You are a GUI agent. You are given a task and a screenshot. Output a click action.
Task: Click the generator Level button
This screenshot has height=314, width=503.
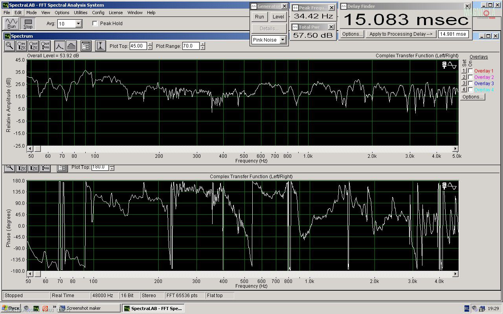pos(278,17)
